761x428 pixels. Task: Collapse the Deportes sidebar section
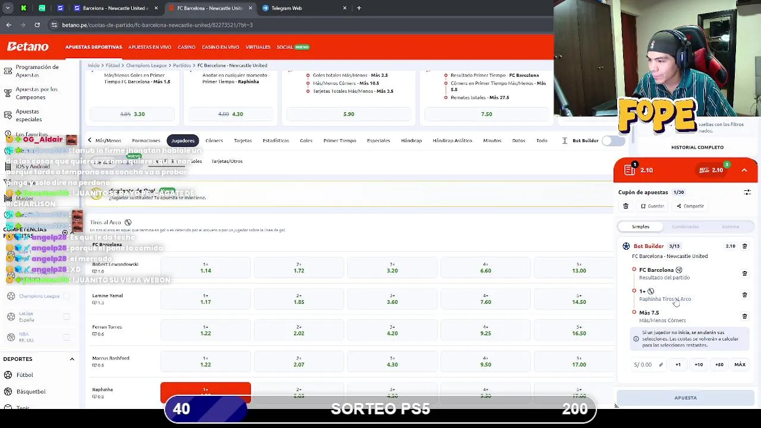(x=72, y=359)
